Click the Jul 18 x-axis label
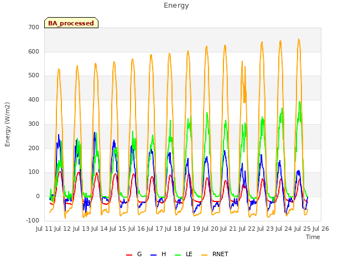 (173, 229)
